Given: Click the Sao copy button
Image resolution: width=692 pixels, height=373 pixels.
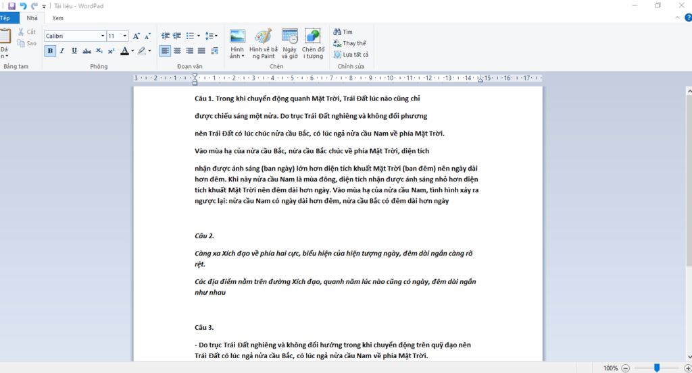Looking at the screenshot, I should [x=26, y=43].
